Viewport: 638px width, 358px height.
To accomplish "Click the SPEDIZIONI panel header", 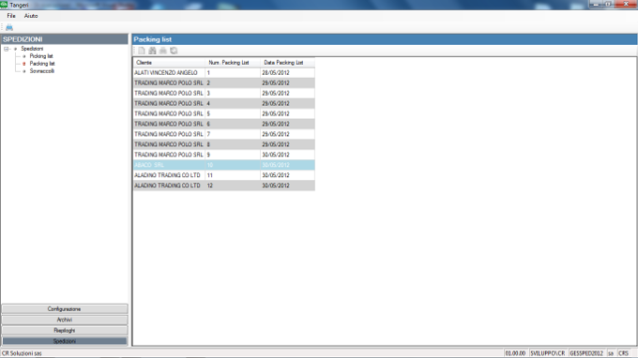I will tap(65, 39).
